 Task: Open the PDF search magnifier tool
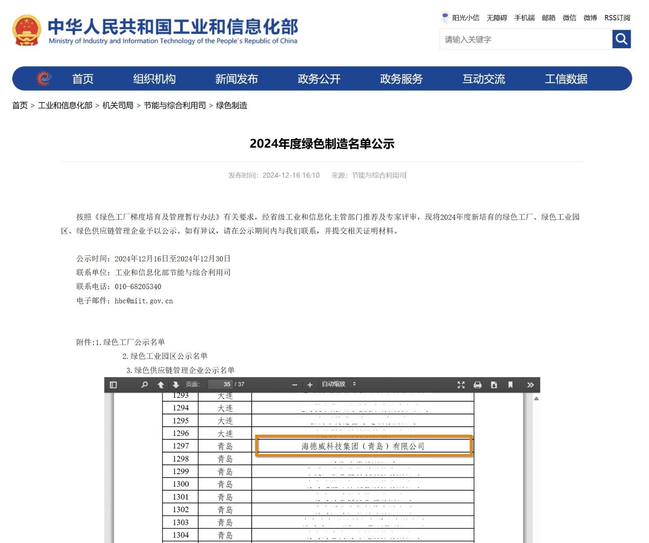point(143,384)
